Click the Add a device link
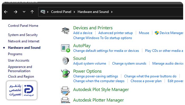Viewport: 185px width, 105px height. pos(83,33)
